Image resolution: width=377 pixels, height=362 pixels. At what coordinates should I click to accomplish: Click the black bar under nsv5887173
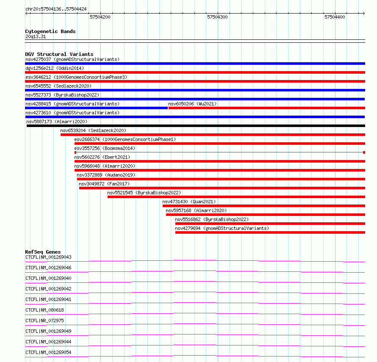point(196,126)
